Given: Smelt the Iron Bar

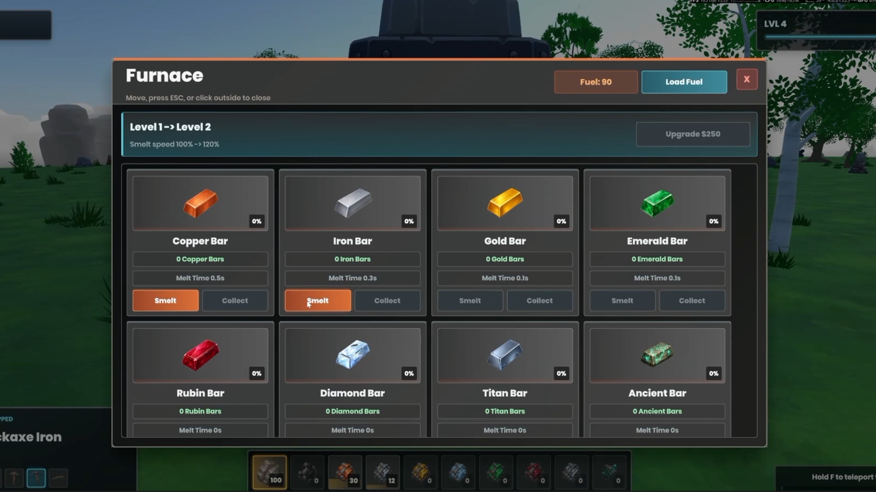Looking at the screenshot, I should 318,301.
